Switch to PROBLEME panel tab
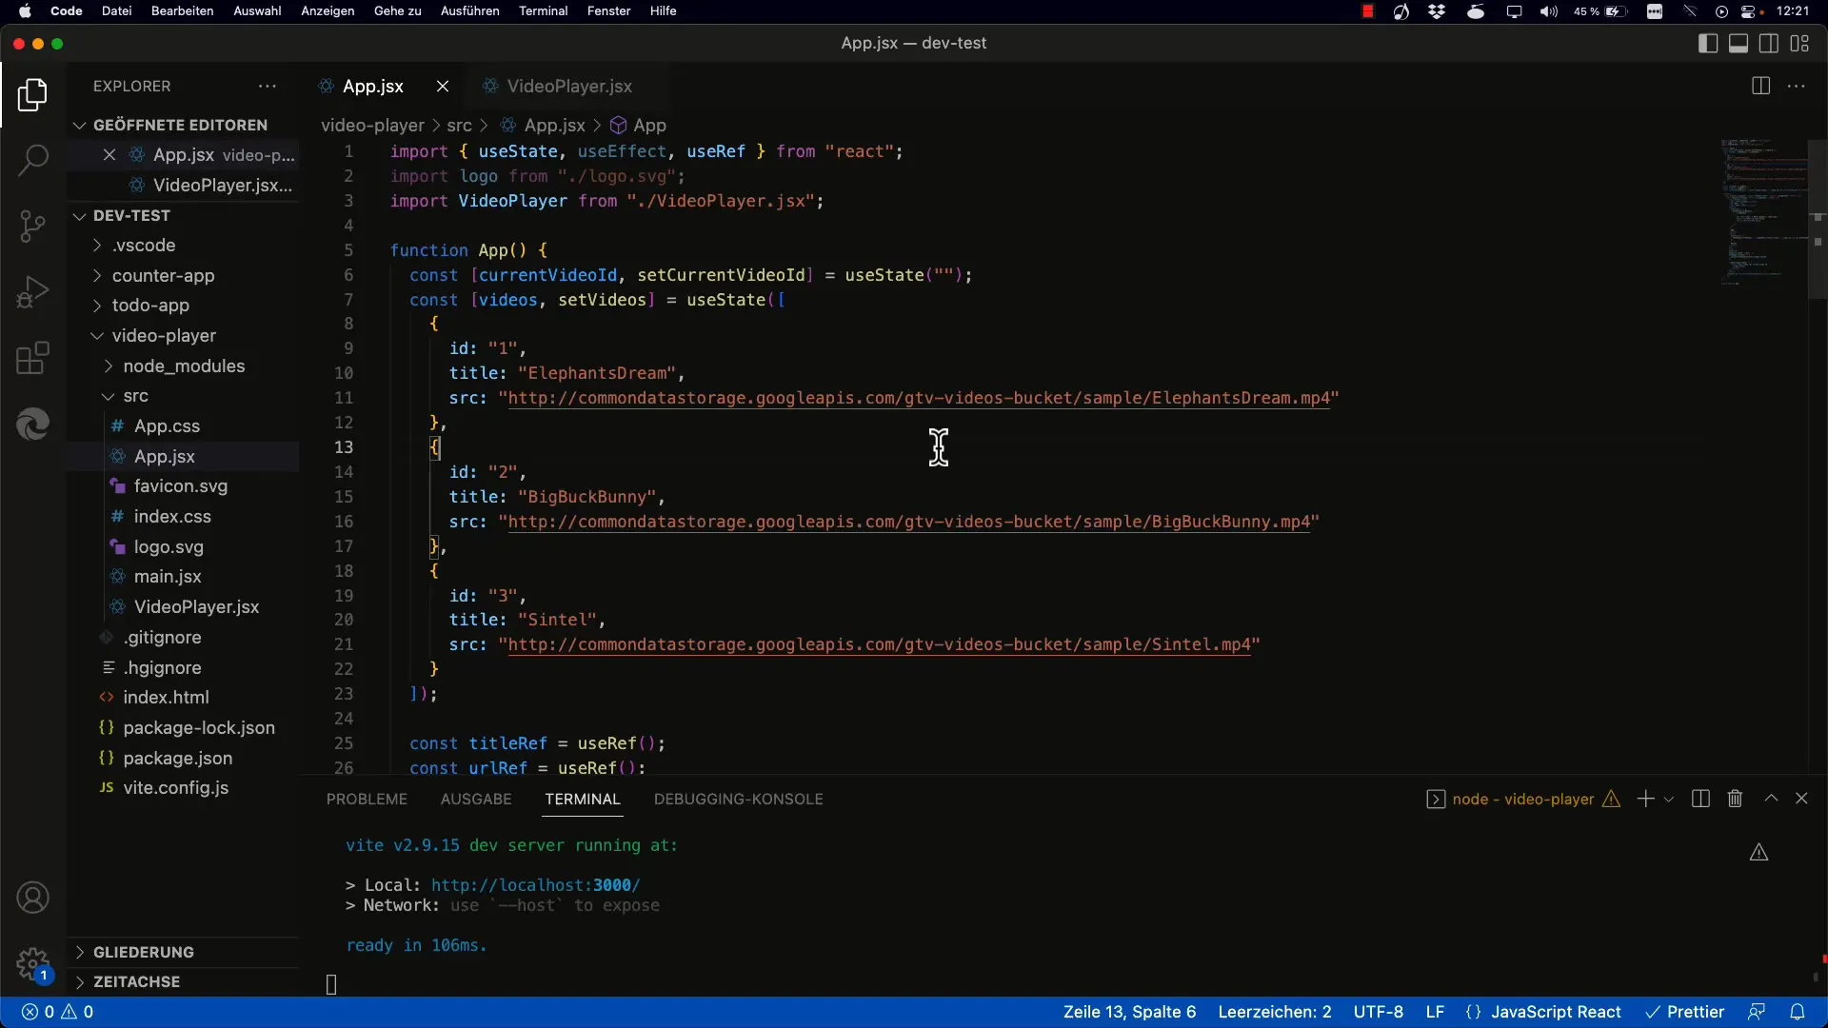This screenshot has height=1028, width=1828. 367,800
